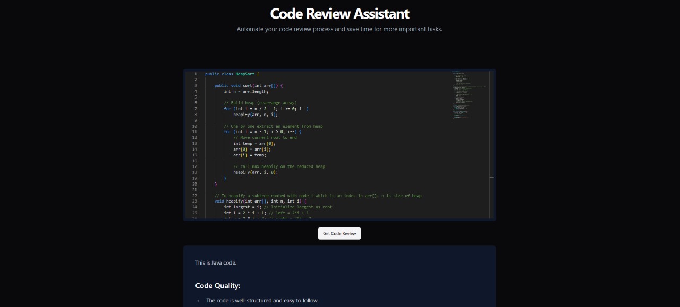680x307 pixels.
Task: Click the 'Code Quality:' heading
Action: (218, 286)
